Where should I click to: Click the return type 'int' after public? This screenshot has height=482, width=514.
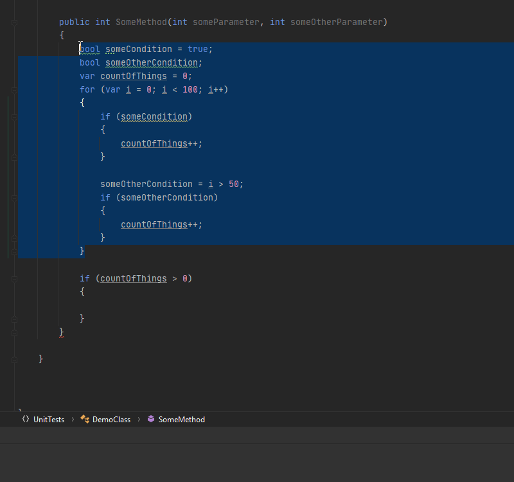103,22
